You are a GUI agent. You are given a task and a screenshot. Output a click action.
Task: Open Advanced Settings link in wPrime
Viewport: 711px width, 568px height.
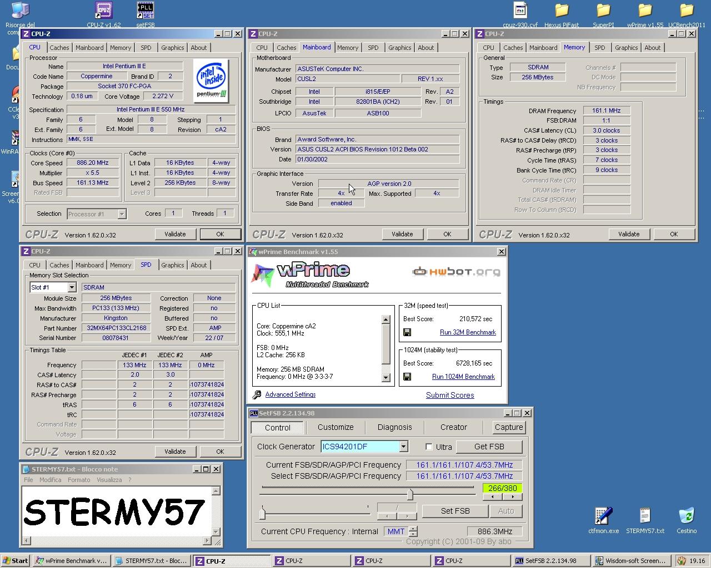click(x=291, y=394)
